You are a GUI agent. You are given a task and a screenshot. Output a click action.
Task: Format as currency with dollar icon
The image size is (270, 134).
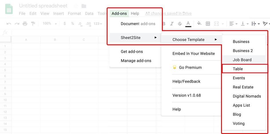click(65, 24)
